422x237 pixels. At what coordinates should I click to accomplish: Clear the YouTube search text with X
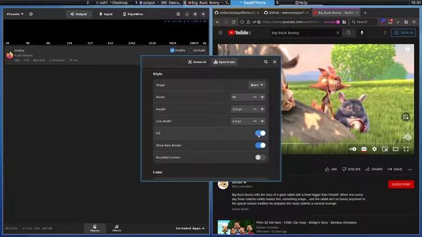pyautogui.click(x=338, y=33)
